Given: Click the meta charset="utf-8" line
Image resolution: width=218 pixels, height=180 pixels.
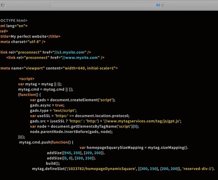Looking at the screenshot, I should pos(23,42).
